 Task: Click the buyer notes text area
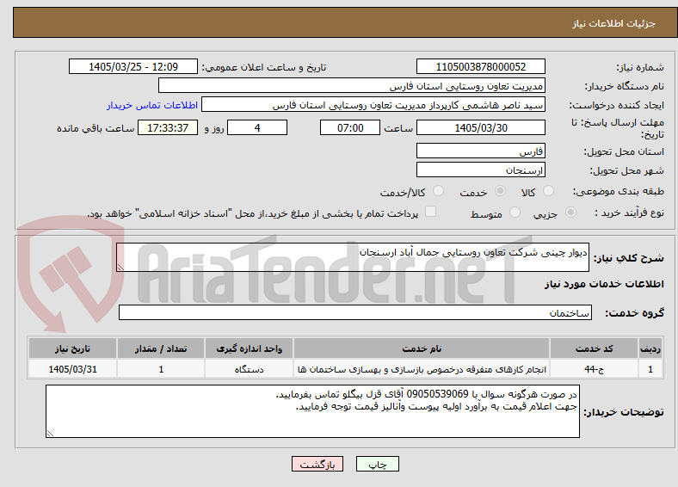click(312, 411)
